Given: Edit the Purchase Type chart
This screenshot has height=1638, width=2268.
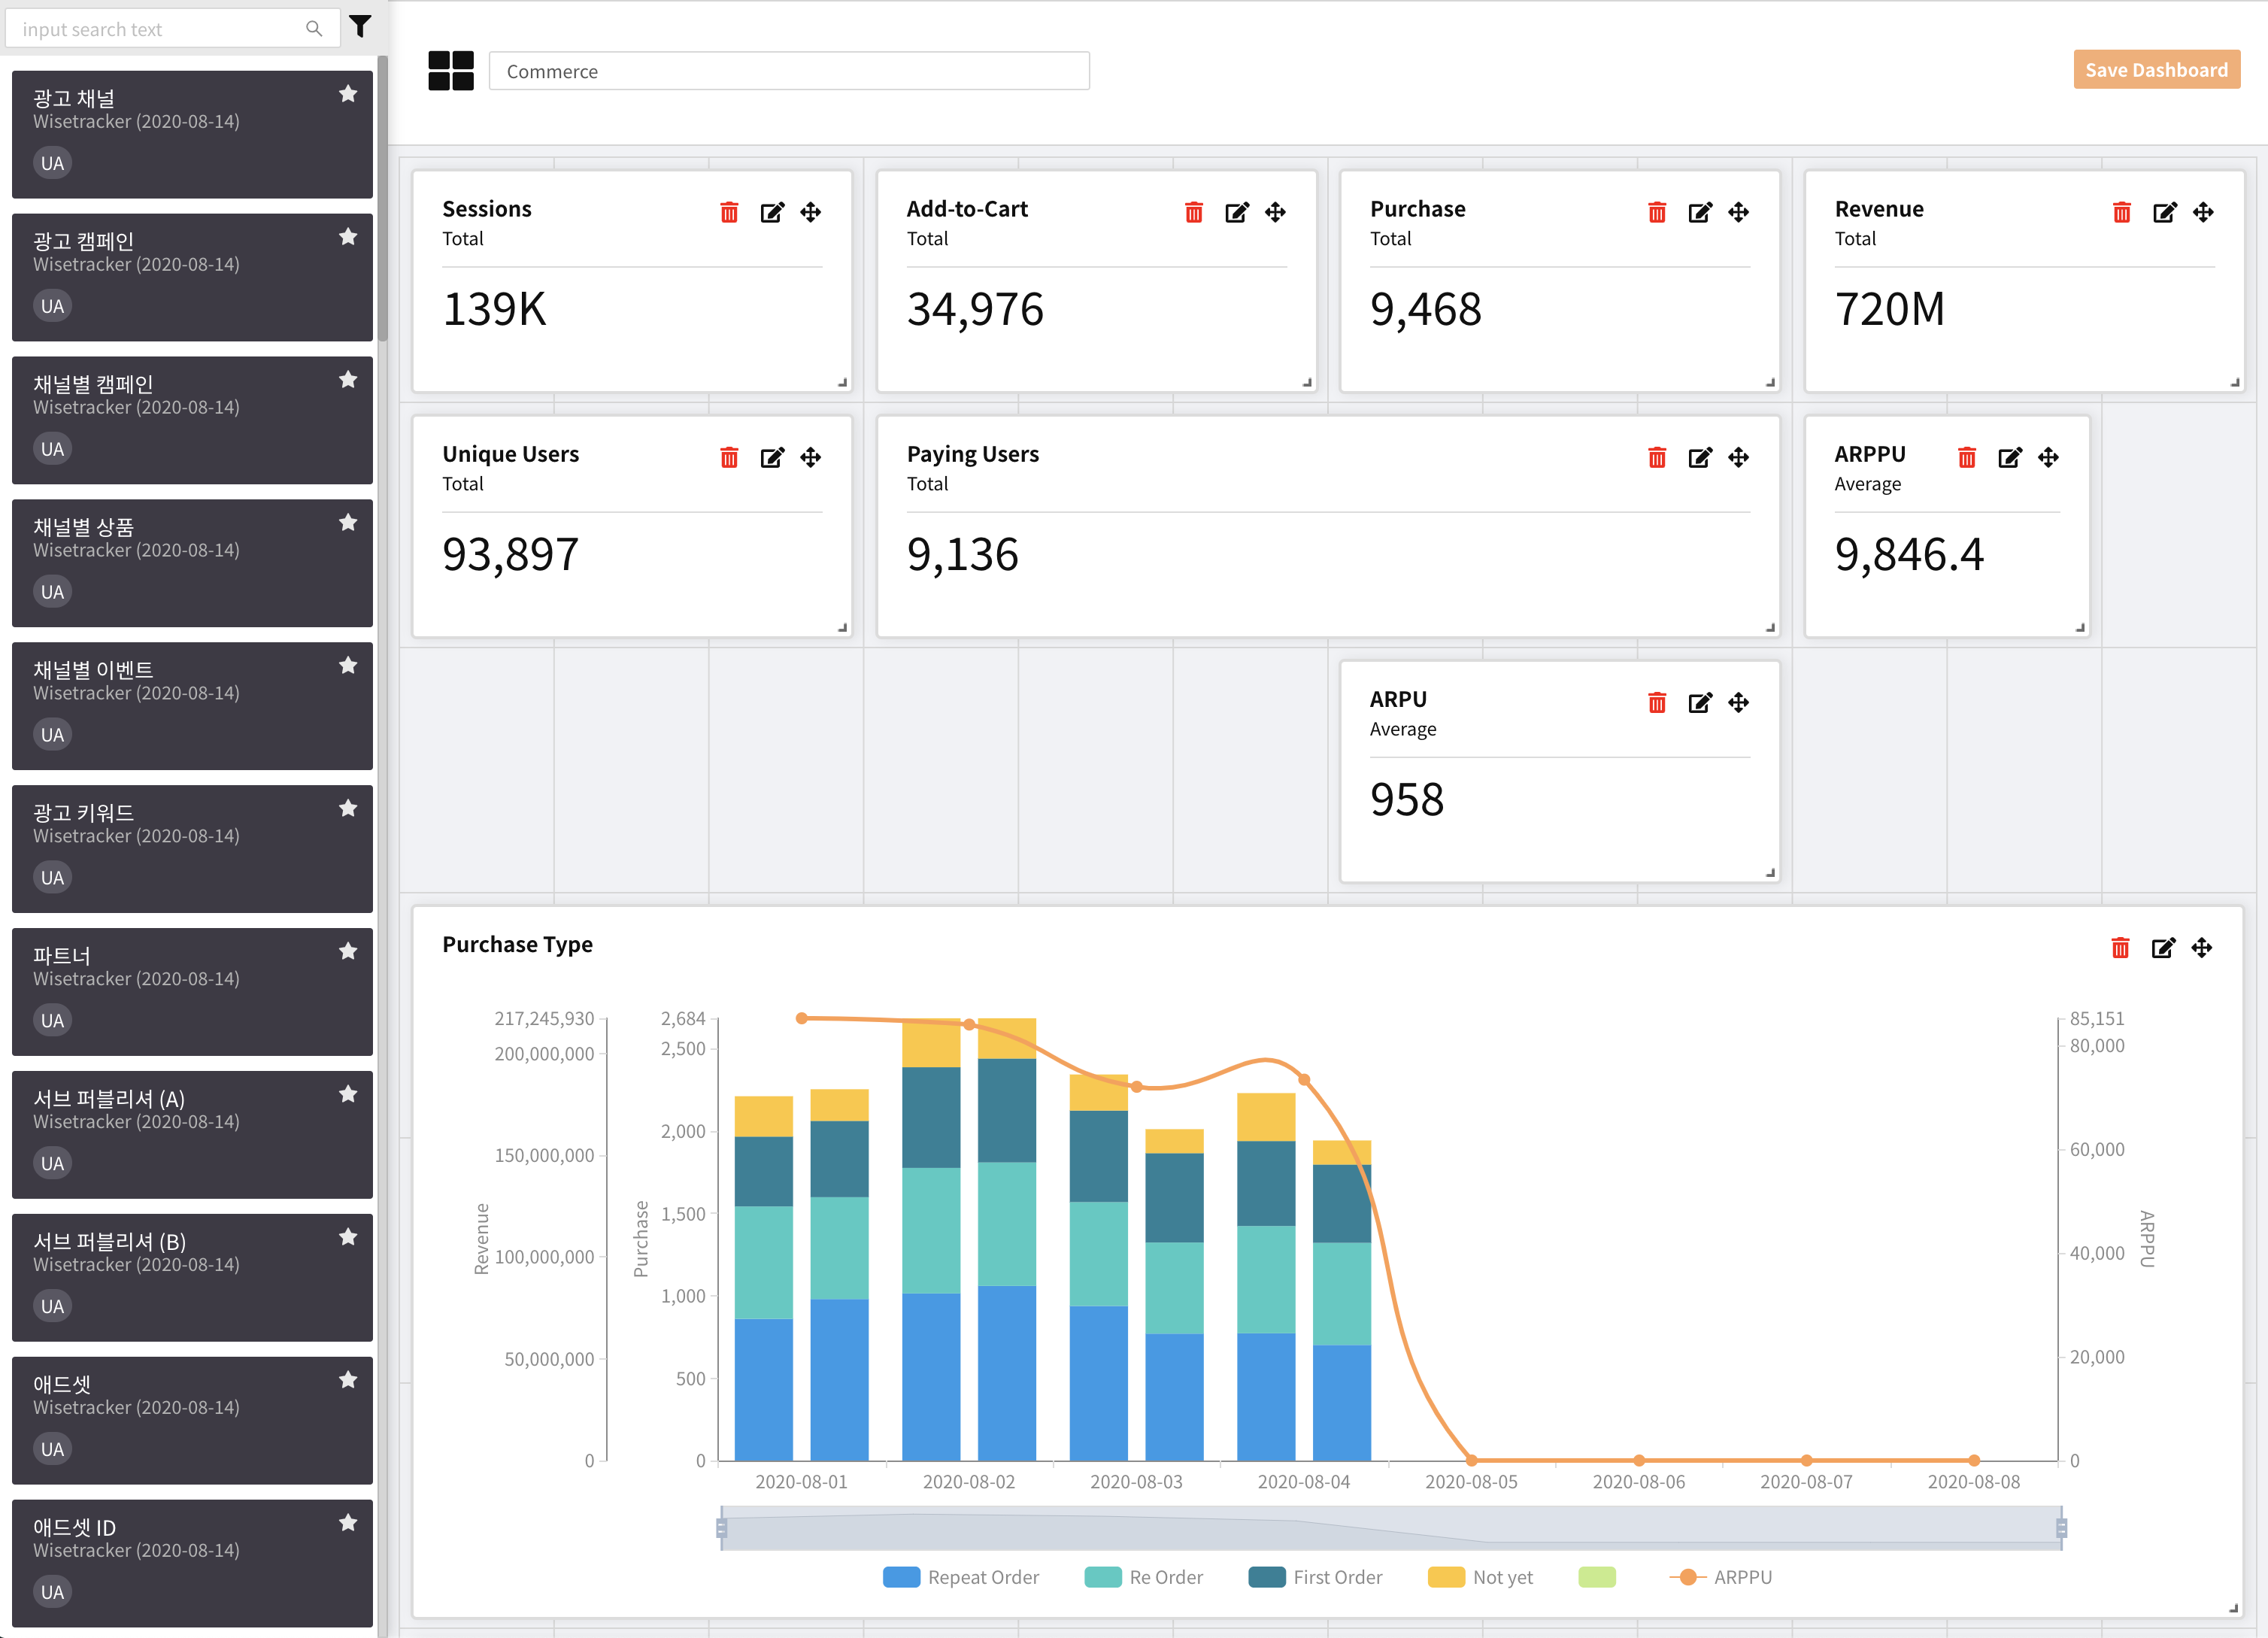Looking at the screenshot, I should click(2162, 948).
